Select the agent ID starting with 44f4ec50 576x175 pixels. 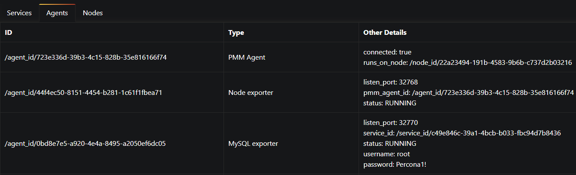point(84,92)
